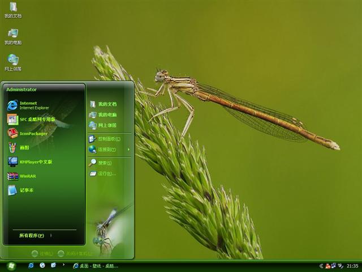
Task: Open 记事本 notepad in Start menu
Action: point(20,190)
